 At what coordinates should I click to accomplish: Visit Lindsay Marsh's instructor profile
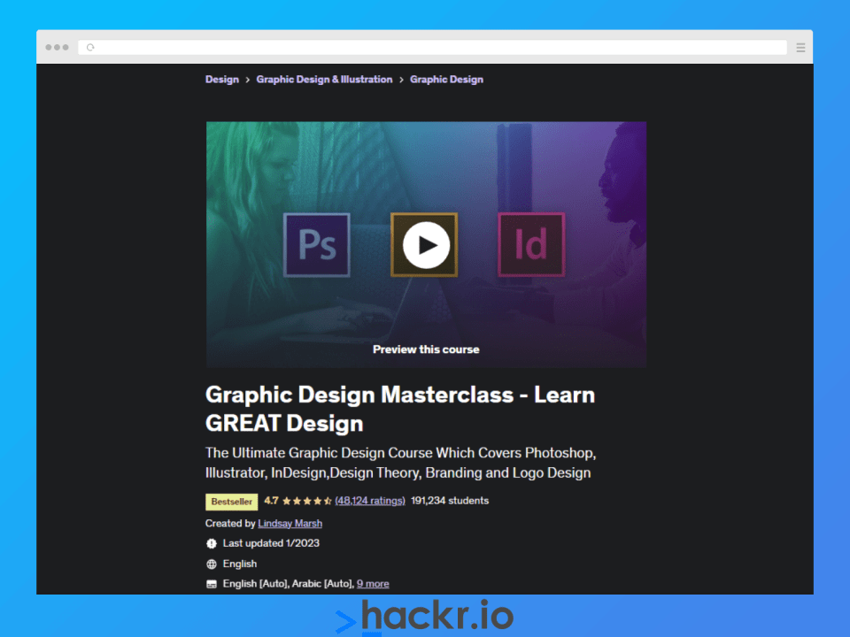[x=290, y=523]
